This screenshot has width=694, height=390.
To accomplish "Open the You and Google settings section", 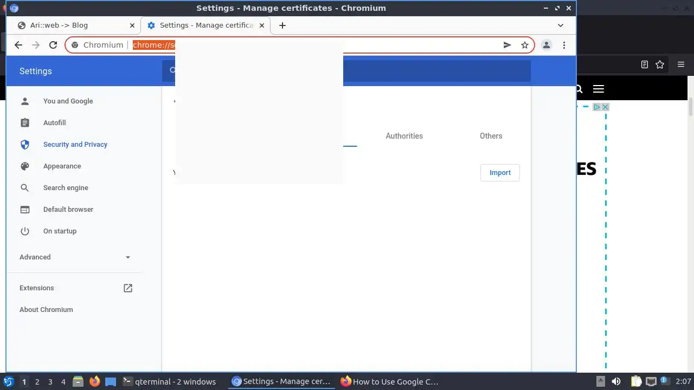I will (68, 101).
